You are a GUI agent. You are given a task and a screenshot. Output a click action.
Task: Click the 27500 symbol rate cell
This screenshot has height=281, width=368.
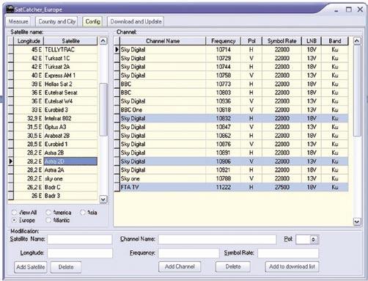tap(281, 187)
